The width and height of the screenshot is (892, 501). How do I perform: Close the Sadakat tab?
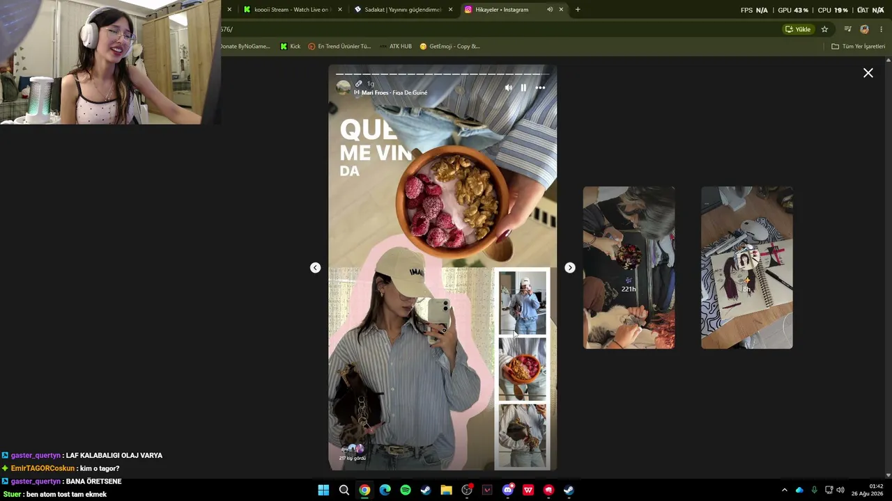[x=451, y=10]
